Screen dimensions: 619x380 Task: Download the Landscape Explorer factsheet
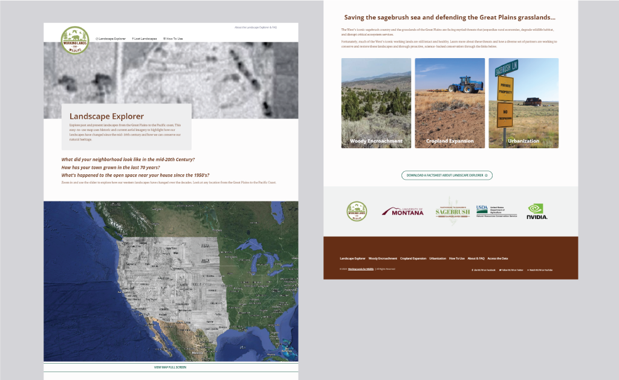[x=447, y=175]
